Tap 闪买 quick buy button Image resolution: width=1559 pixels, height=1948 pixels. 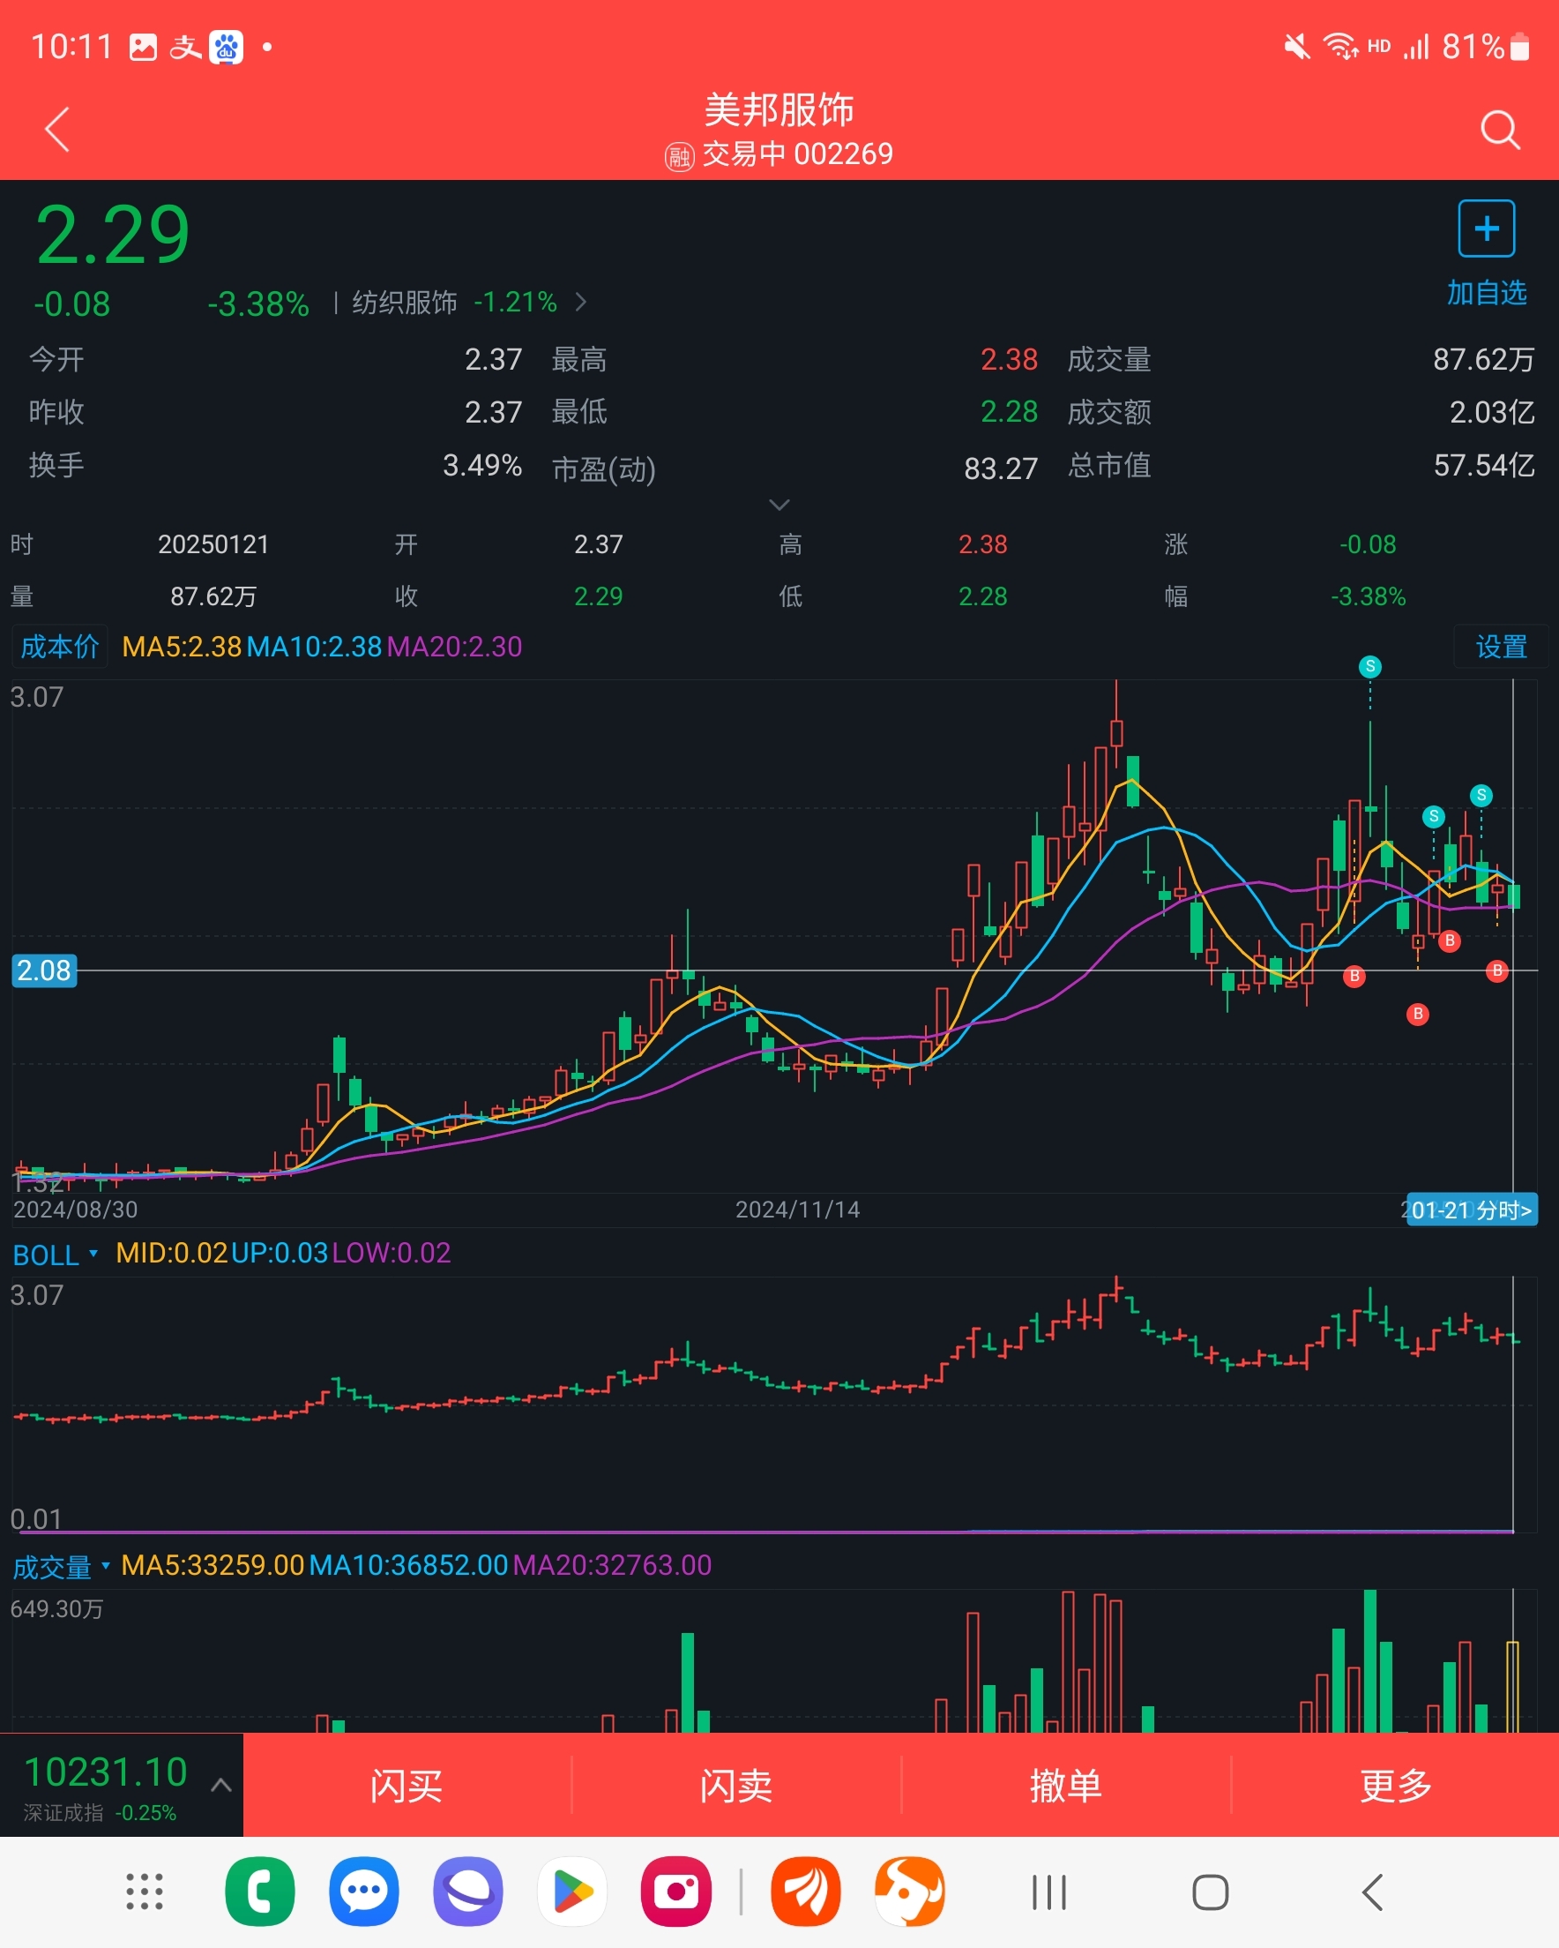[407, 1786]
